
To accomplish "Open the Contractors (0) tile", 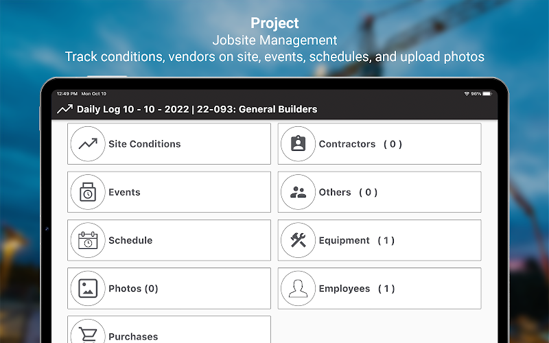I will pos(379,144).
